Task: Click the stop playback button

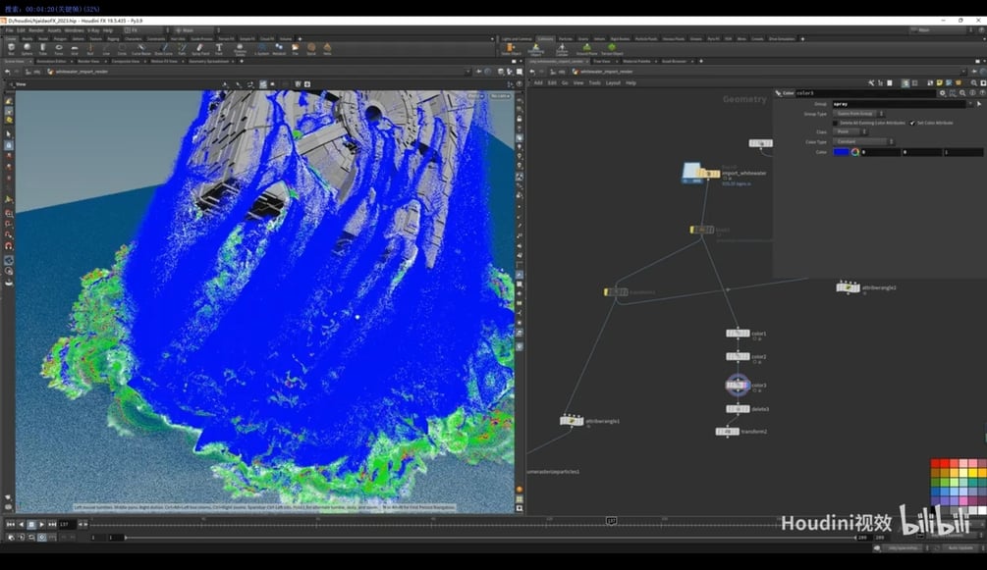Action: pos(30,524)
